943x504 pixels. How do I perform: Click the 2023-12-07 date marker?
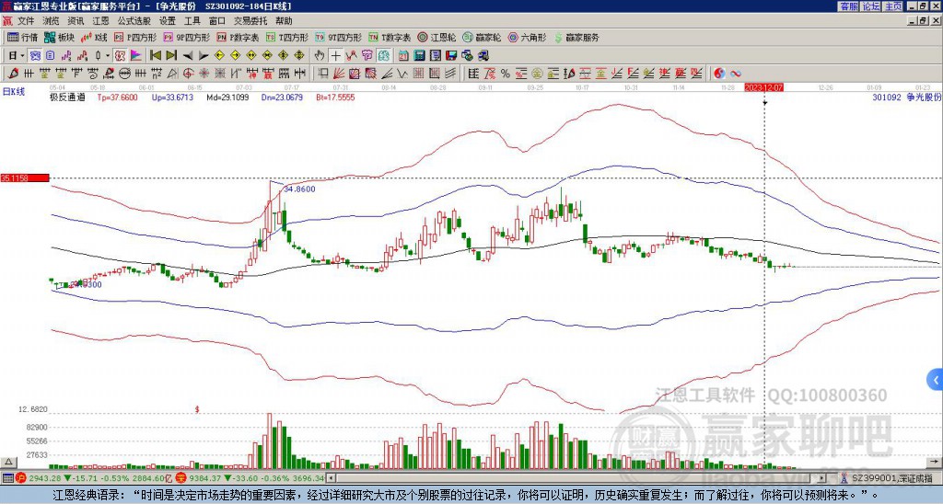tap(763, 87)
